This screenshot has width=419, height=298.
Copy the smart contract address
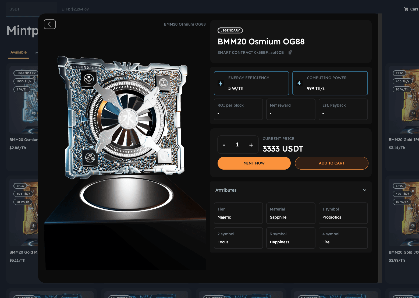click(290, 52)
